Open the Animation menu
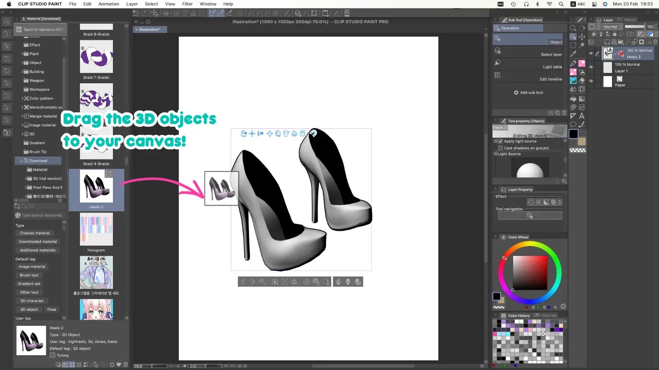 (x=109, y=4)
